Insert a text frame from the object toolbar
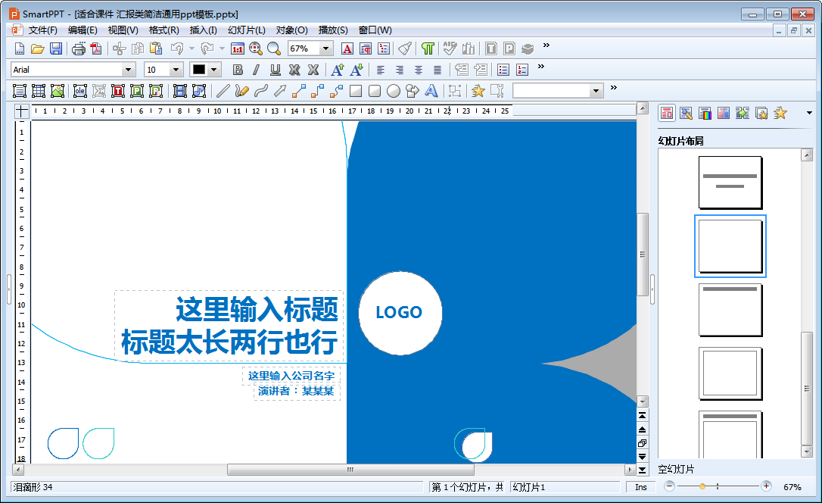The width and height of the screenshot is (822, 503). point(20,91)
